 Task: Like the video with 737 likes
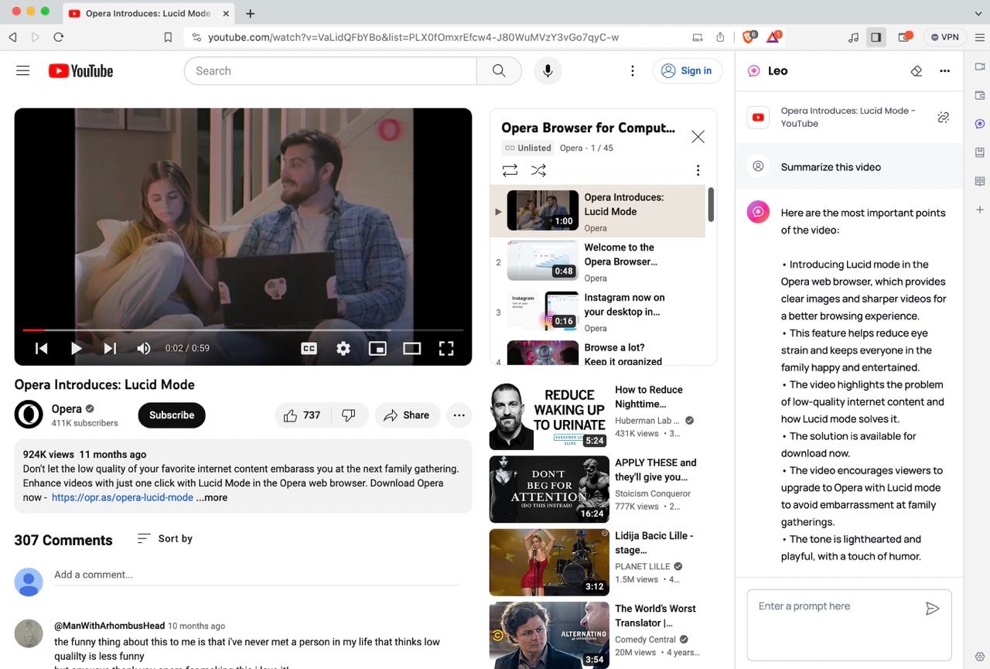pyautogui.click(x=302, y=415)
